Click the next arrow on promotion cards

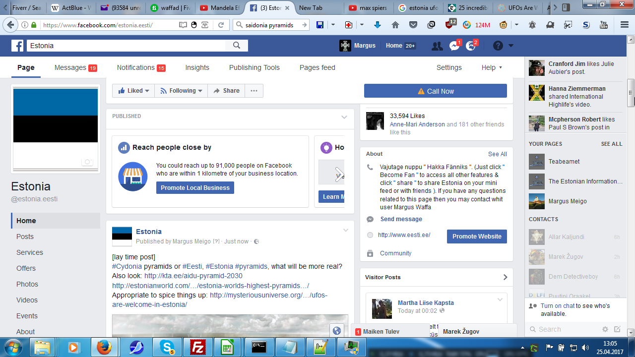click(339, 175)
